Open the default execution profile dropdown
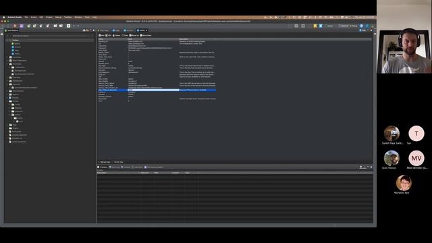The width and height of the screenshot is (432, 243). click(x=330, y=26)
